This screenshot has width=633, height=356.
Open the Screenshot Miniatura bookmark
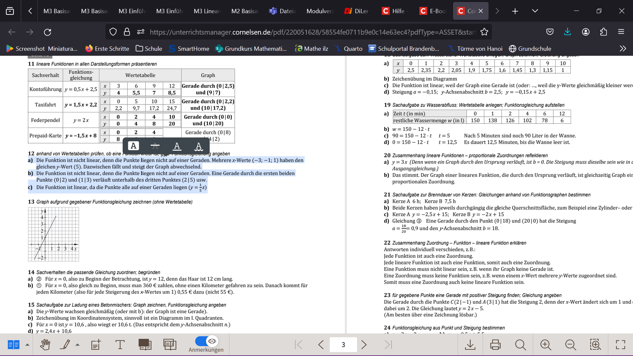pos(42,49)
